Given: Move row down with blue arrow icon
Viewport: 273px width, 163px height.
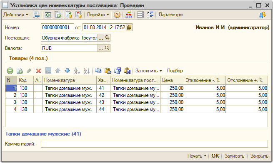Looking at the screenshot, I should pos(67,71).
